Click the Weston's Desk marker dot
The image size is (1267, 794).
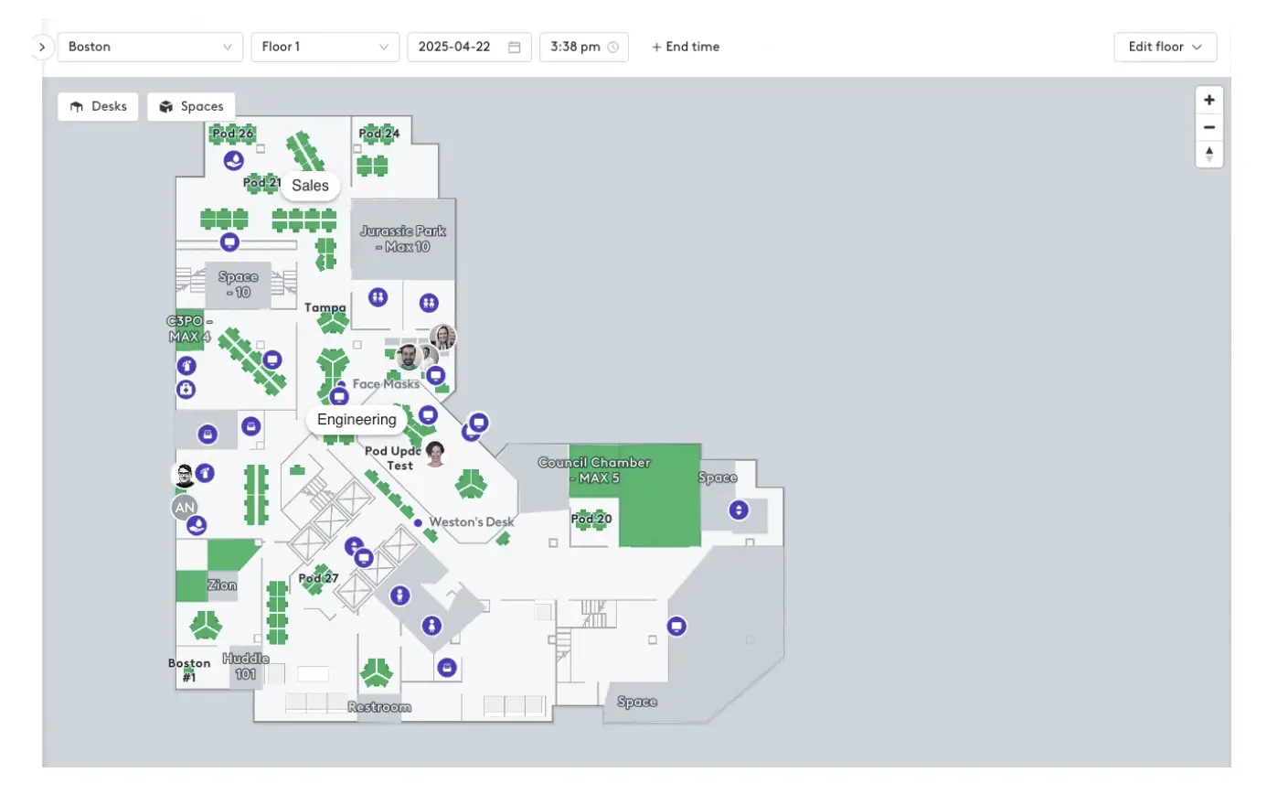click(418, 522)
